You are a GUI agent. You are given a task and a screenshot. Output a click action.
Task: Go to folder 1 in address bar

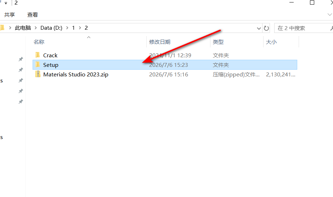(x=73, y=28)
